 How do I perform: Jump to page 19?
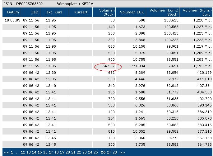tap(62, 152)
